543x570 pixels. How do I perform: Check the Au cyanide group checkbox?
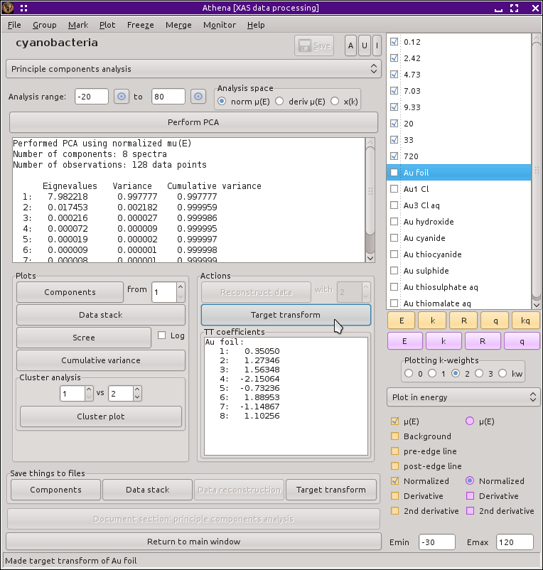pos(394,238)
